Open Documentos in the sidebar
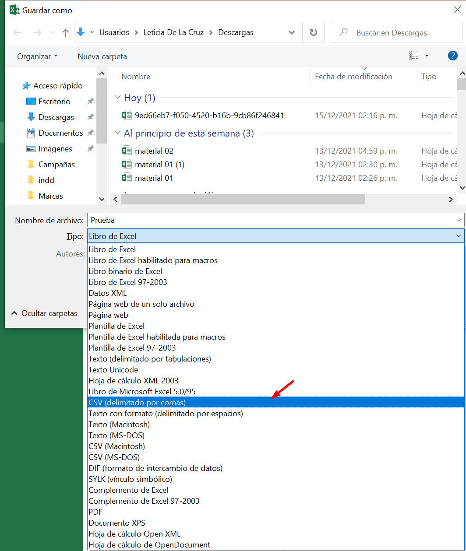466x551 pixels. click(x=61, y=133)
